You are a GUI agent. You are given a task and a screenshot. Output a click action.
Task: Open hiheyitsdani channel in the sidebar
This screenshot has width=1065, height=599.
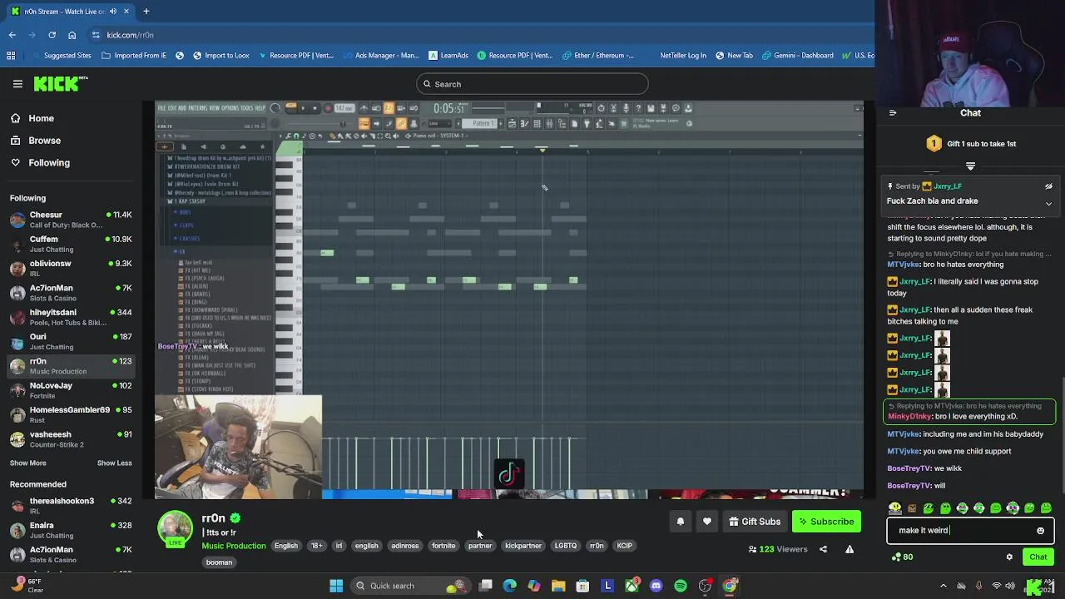[x=72, y=318]
